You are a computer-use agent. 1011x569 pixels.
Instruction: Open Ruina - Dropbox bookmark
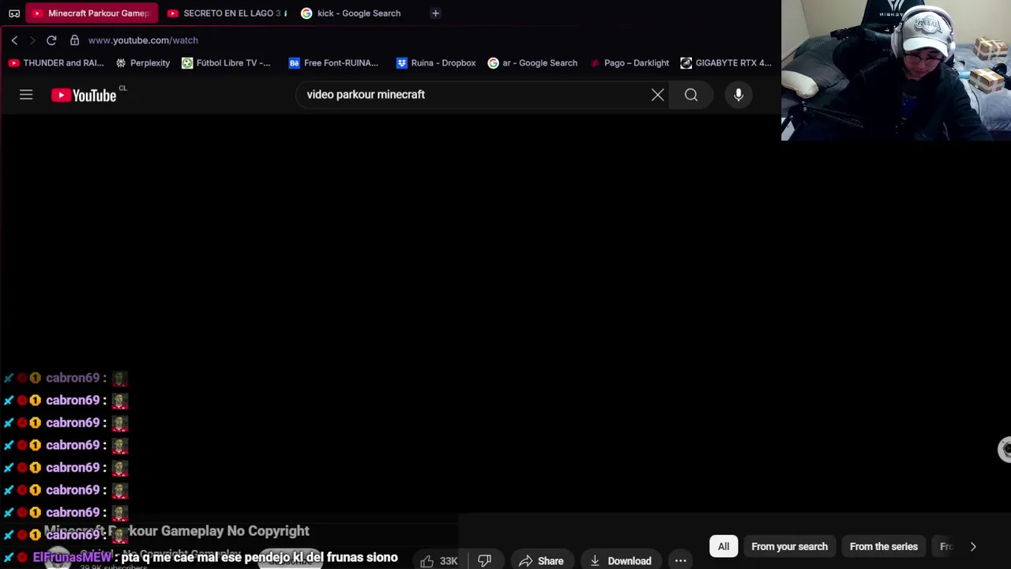pyautogui.click(x=436, y=63)
